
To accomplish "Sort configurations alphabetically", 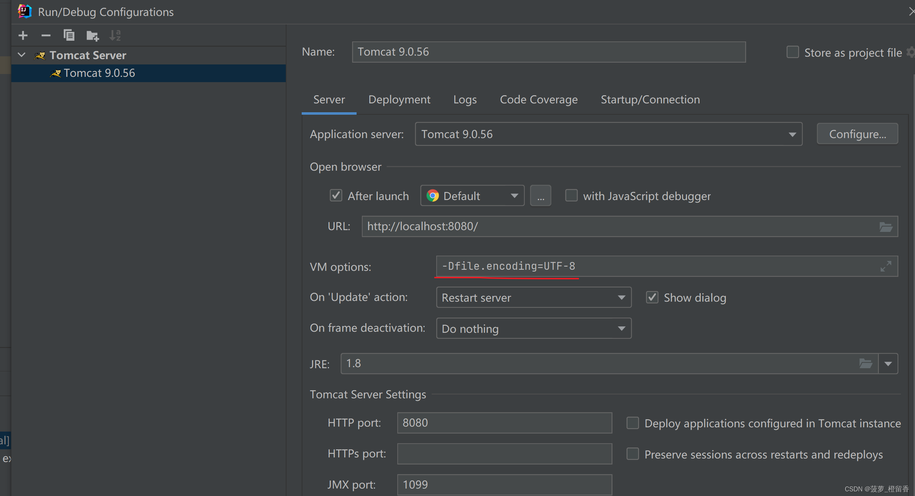I will 115,35.
